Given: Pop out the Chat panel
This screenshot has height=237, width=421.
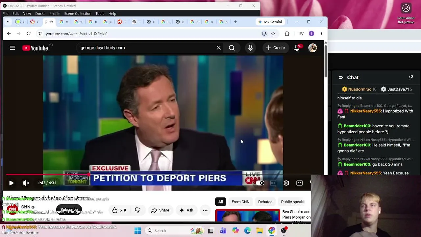Looking at the screenshot, I should coord(411,78).
